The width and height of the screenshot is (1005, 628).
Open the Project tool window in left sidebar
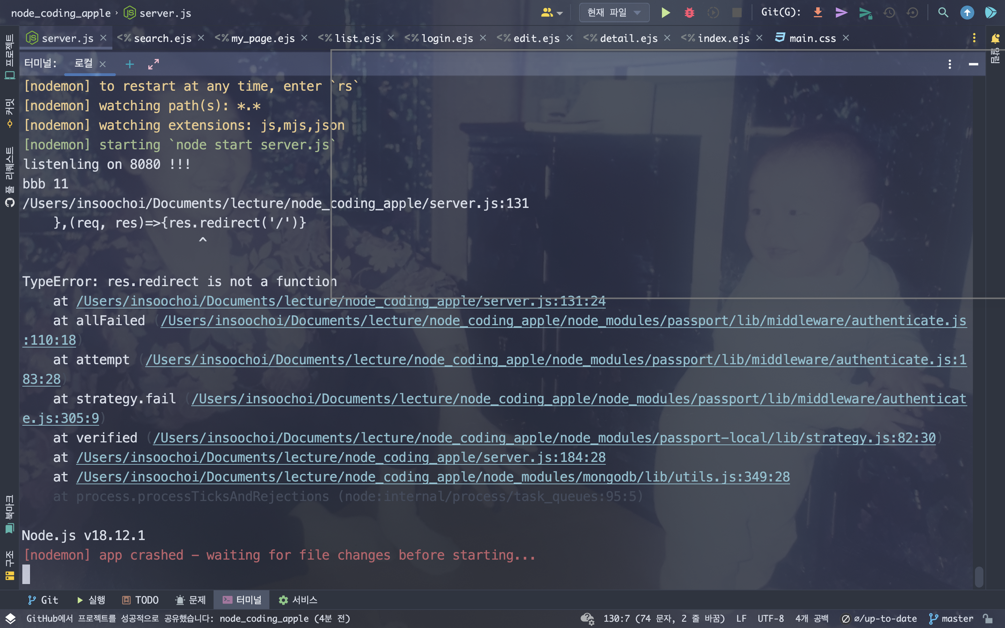9,57
